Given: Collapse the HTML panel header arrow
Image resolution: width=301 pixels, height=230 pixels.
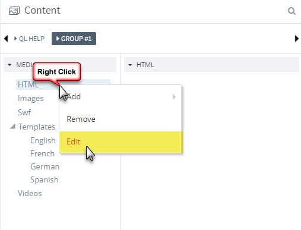Looking at the screenshot, I should pos(130,65).
